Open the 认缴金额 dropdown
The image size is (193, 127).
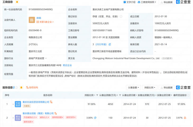[134, 88]
